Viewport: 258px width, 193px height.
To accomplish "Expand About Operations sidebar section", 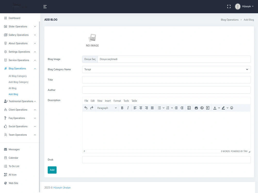I will 20,43.
